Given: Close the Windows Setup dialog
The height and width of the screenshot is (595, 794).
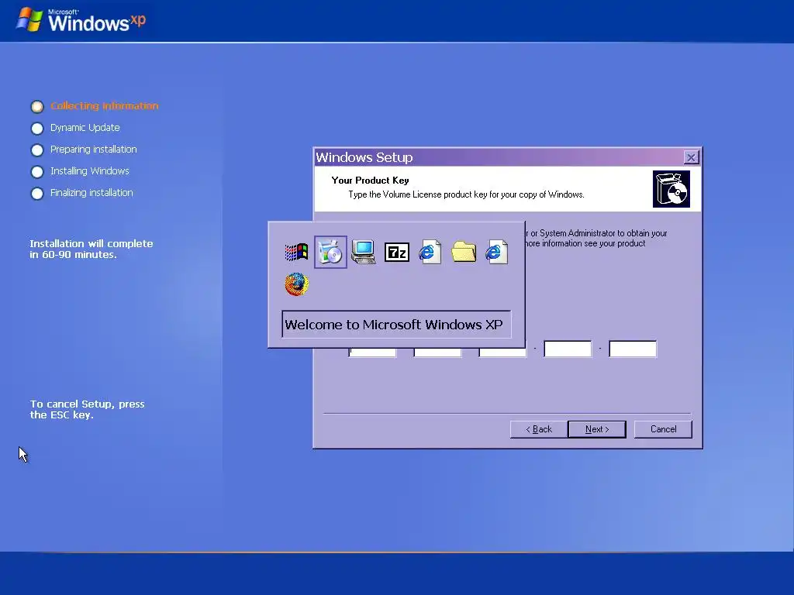Looking at the screenshot, I should (x=691, y=157).
